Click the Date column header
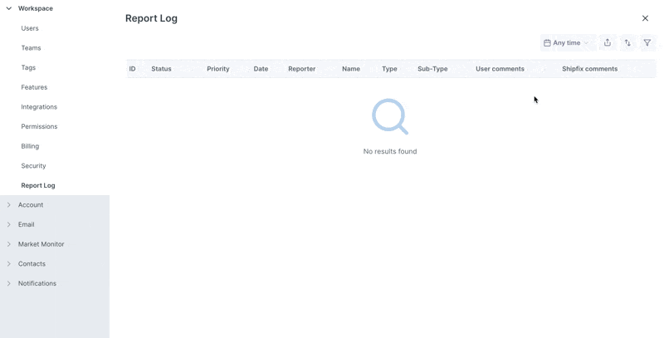 coord(261,69)
